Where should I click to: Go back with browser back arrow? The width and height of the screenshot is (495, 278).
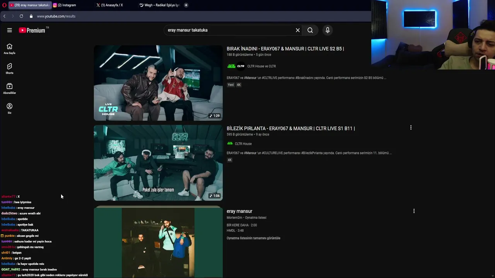click(4, 16)
